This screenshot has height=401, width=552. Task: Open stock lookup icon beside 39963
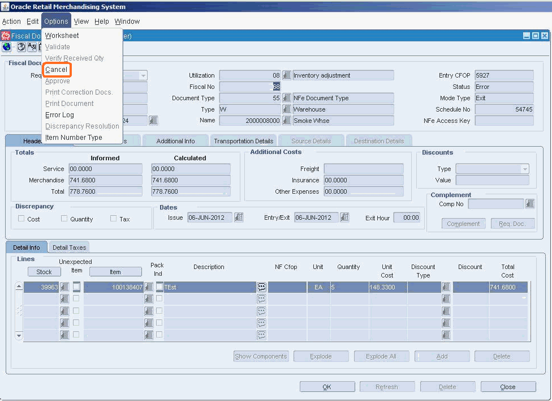pos(64,287)
